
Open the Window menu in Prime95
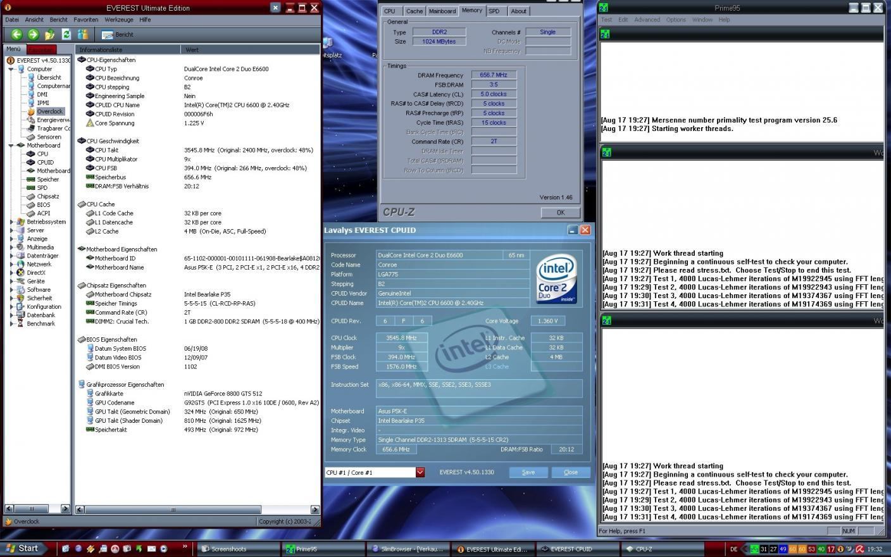[x=702, y=20]
